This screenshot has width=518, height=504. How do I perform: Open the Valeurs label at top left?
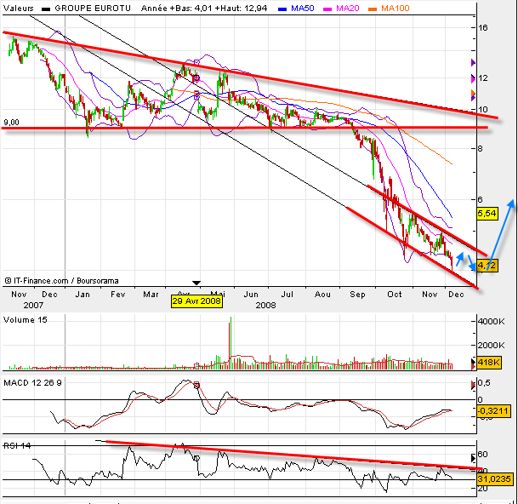[19, 8]
